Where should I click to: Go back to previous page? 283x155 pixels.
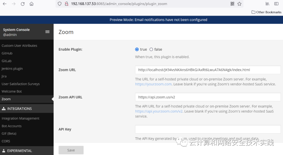click(5, 4)
